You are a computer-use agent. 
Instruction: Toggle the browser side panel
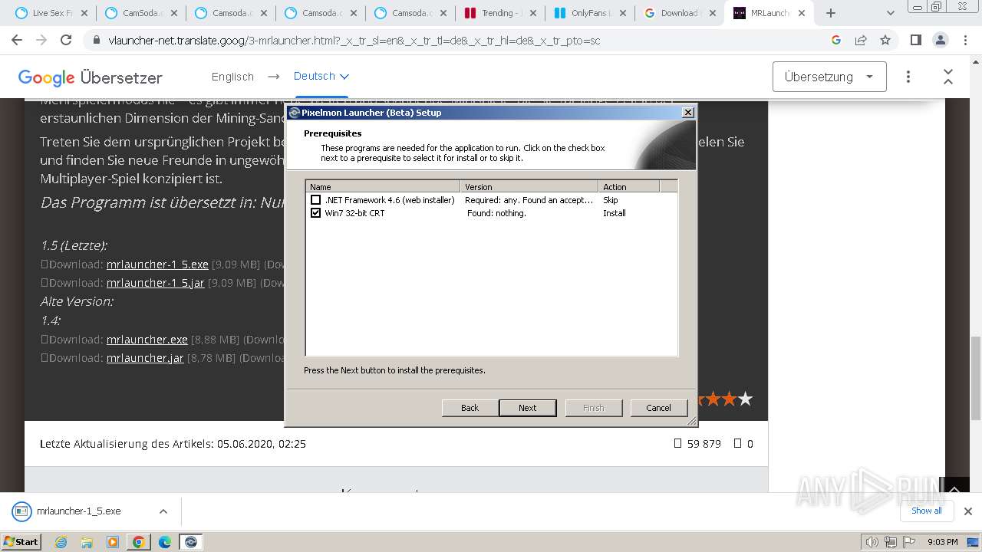[x=915, y=41]
